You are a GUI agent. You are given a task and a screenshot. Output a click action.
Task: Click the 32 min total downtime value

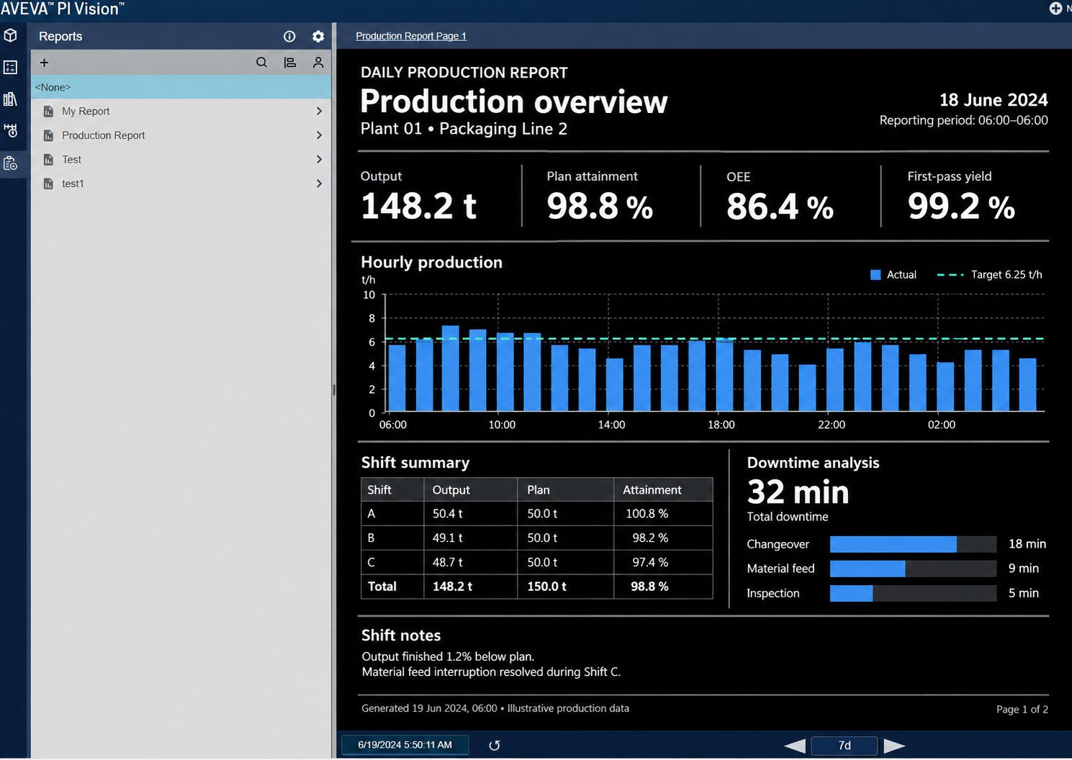pos(798,492)
